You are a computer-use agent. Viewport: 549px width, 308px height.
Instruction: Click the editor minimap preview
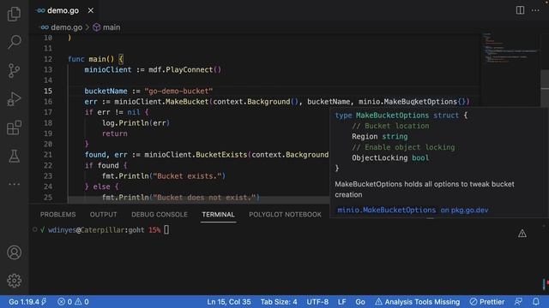(510, 49)
